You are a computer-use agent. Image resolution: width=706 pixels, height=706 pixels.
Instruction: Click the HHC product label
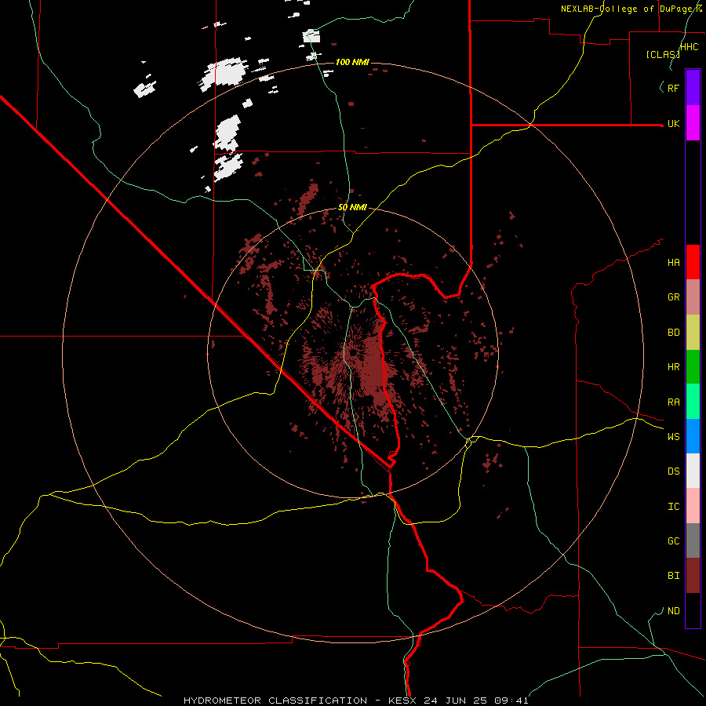click(x=689, y=47)
